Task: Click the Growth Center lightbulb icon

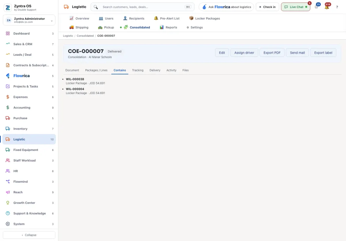Action: coord(8,203)
